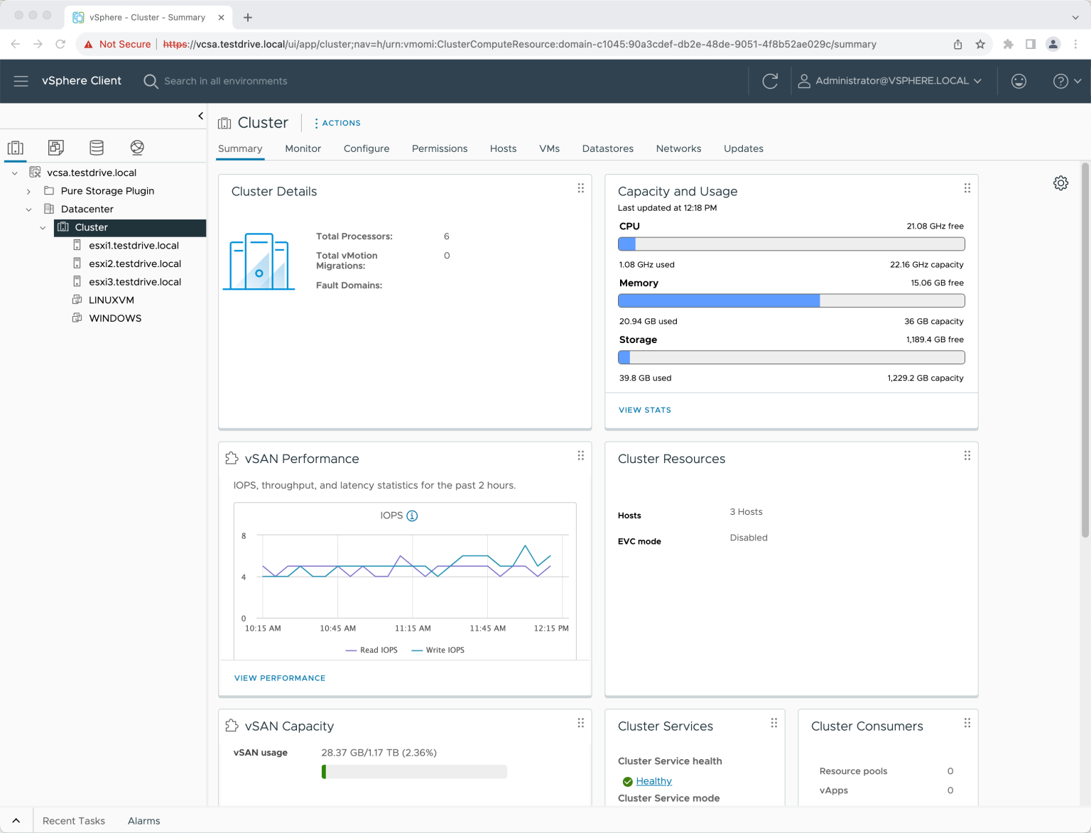Switch to the Monitor tab
This screenshot has height=833, width=1091.
click(x=303, y=148)
